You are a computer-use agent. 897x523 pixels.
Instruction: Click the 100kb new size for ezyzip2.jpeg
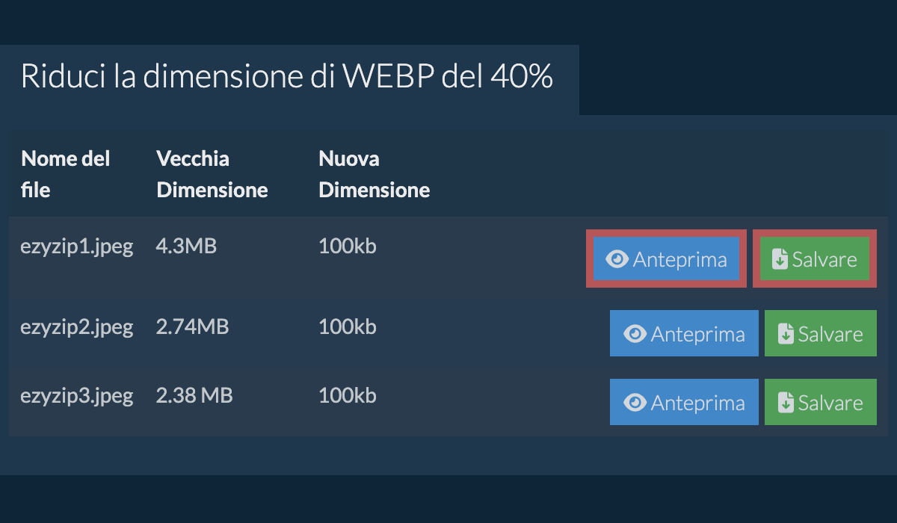click(x=347, y=327)
